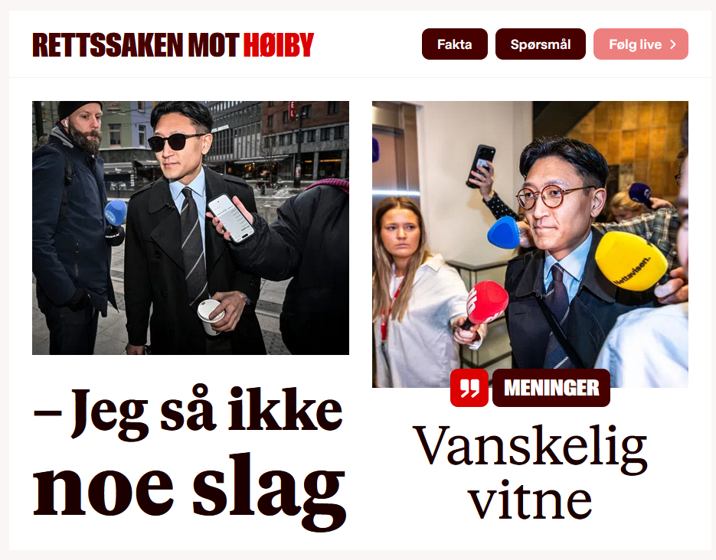Click the MENINGER label badge

551,388
